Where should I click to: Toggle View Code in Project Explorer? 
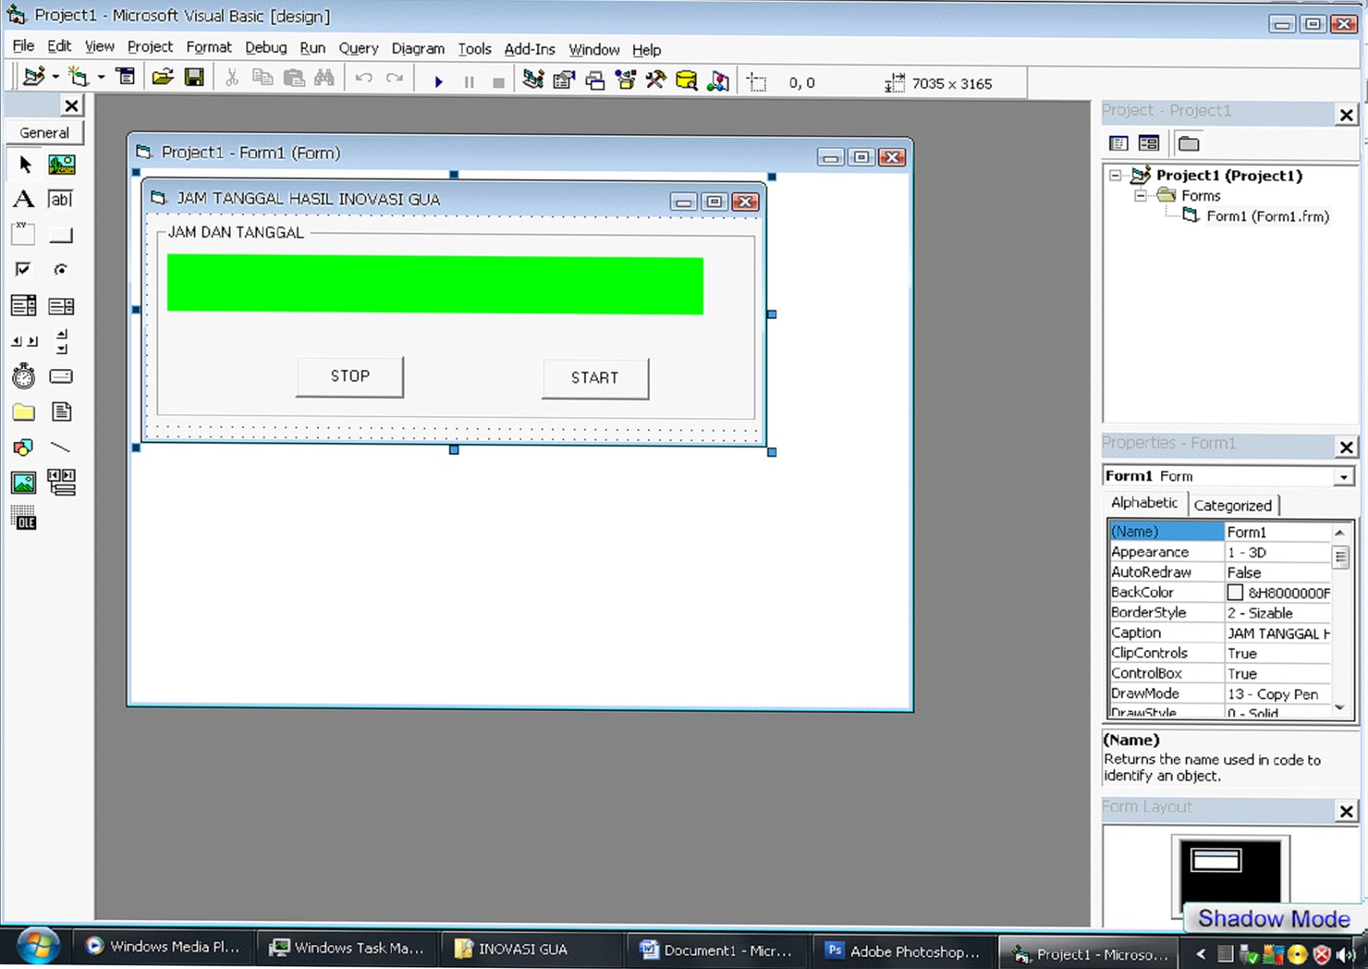tap(1117, 143)
